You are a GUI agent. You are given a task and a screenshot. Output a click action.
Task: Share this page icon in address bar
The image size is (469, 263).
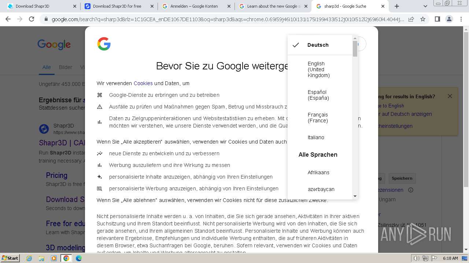(411, 19)
